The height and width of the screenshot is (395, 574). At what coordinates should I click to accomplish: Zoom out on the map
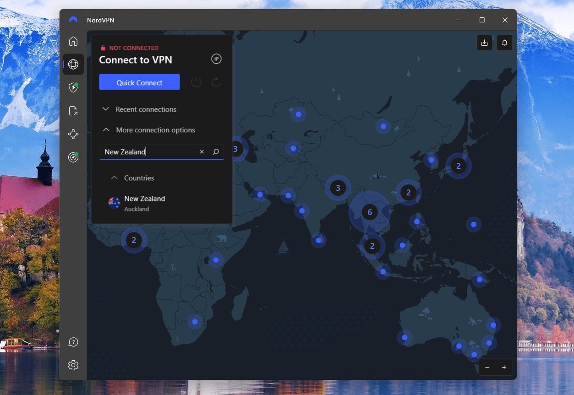[x=487, y=367]
